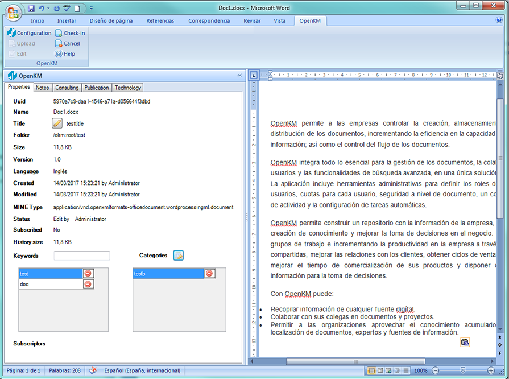The image size is (509, 379).
Task: Edit the document title pencil icon
Action: [57, 123]
